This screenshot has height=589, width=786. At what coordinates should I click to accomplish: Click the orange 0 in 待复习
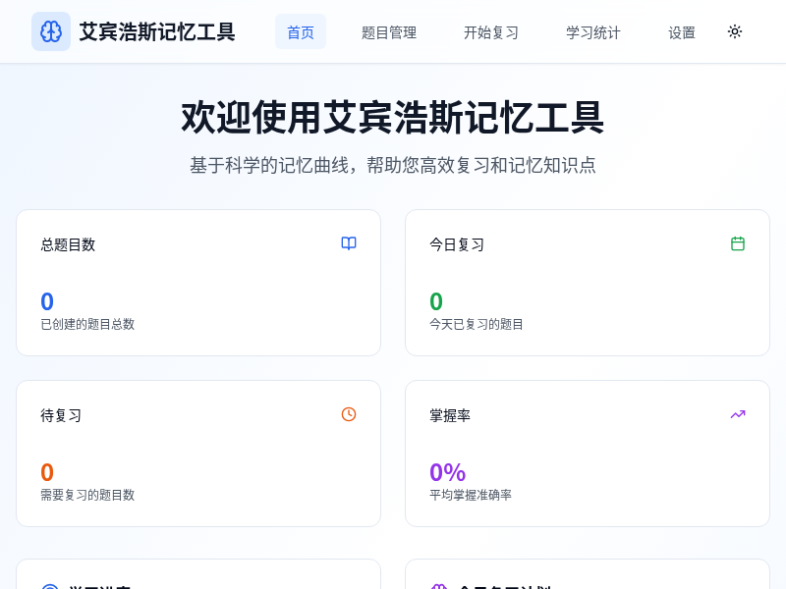point(47,472)
